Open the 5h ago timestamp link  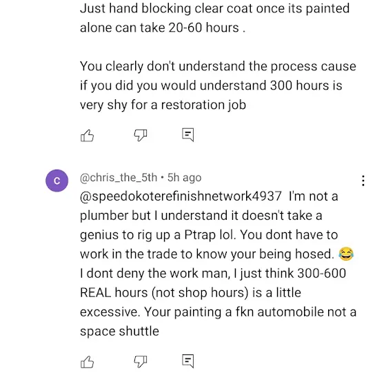pyautogui.click(x=185, y=178)
